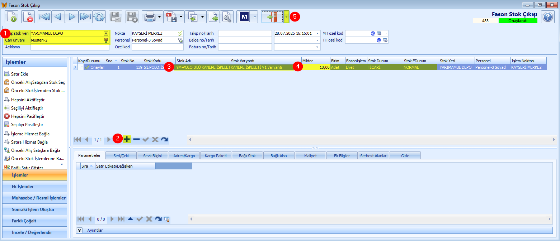Select Satıra Hizmet Bağla
560x241 pixels.
coord(29,142)
